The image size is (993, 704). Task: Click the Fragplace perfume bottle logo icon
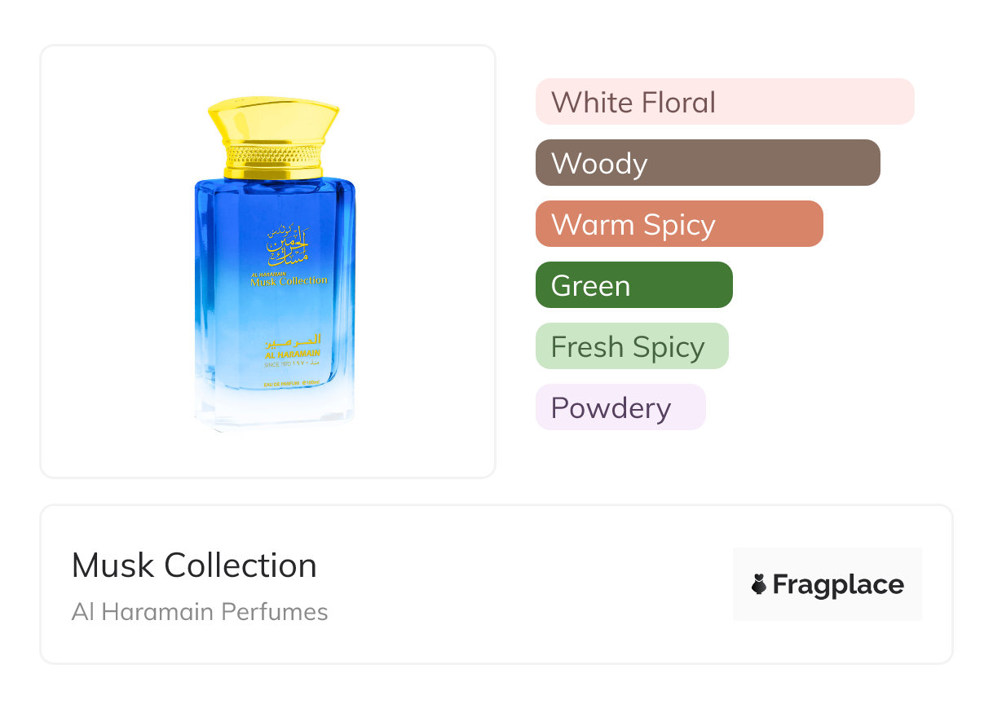coord(759,584)
